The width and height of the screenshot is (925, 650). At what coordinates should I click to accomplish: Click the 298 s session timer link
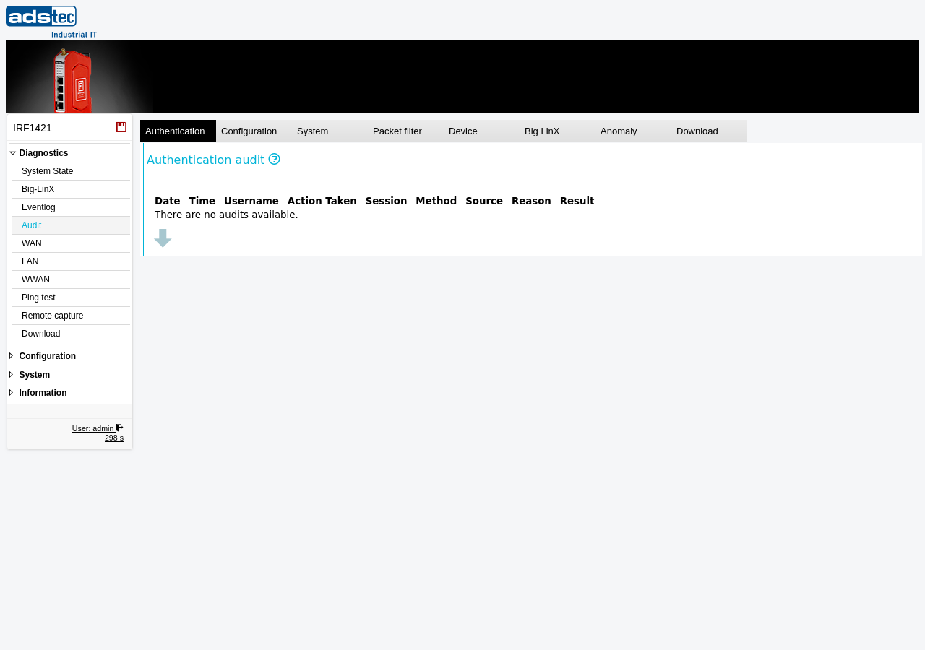coord(114,438)
